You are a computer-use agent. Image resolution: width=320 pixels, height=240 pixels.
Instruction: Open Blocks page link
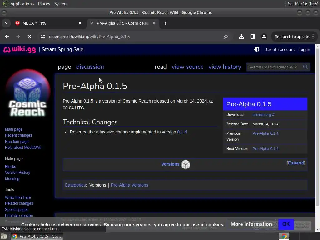click(x=10, y=167)
